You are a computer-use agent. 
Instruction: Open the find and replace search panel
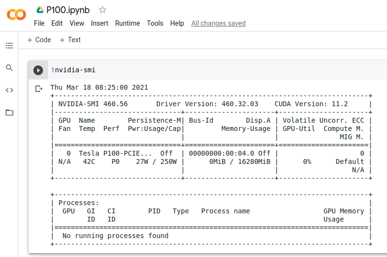pos(9,68)
